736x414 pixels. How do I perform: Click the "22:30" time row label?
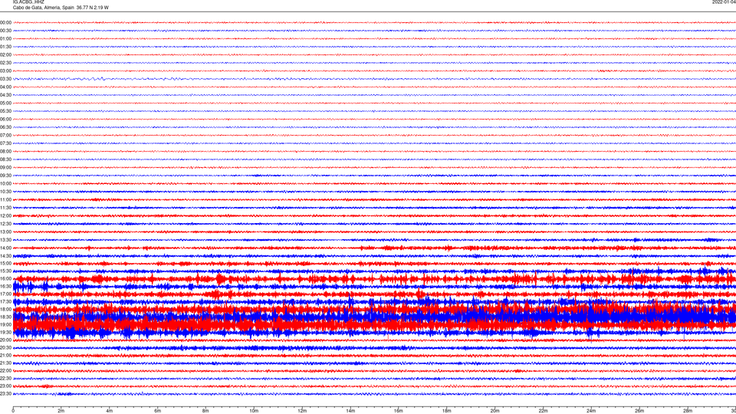coord(5,379)
